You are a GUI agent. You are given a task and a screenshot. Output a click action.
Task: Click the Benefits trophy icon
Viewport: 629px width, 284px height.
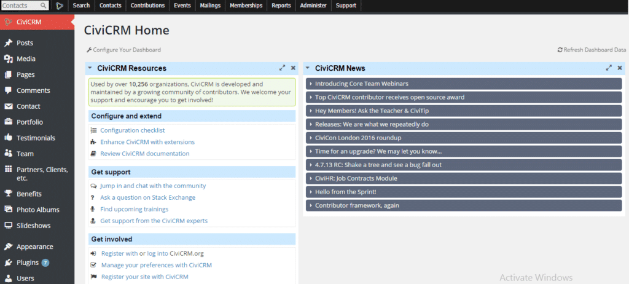pyautogui.click(x=8, y=194)
